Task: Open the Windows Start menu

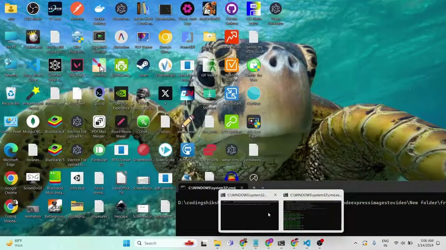Action: click(126, 243)
